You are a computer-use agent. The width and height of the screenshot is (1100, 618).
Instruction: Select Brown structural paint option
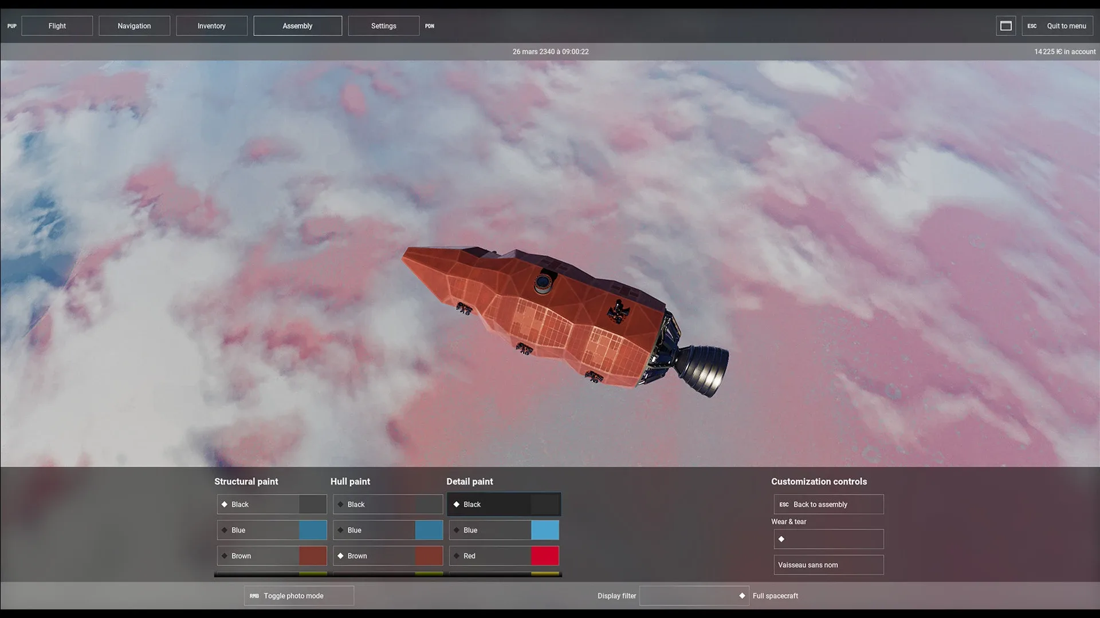click(272, 556)
